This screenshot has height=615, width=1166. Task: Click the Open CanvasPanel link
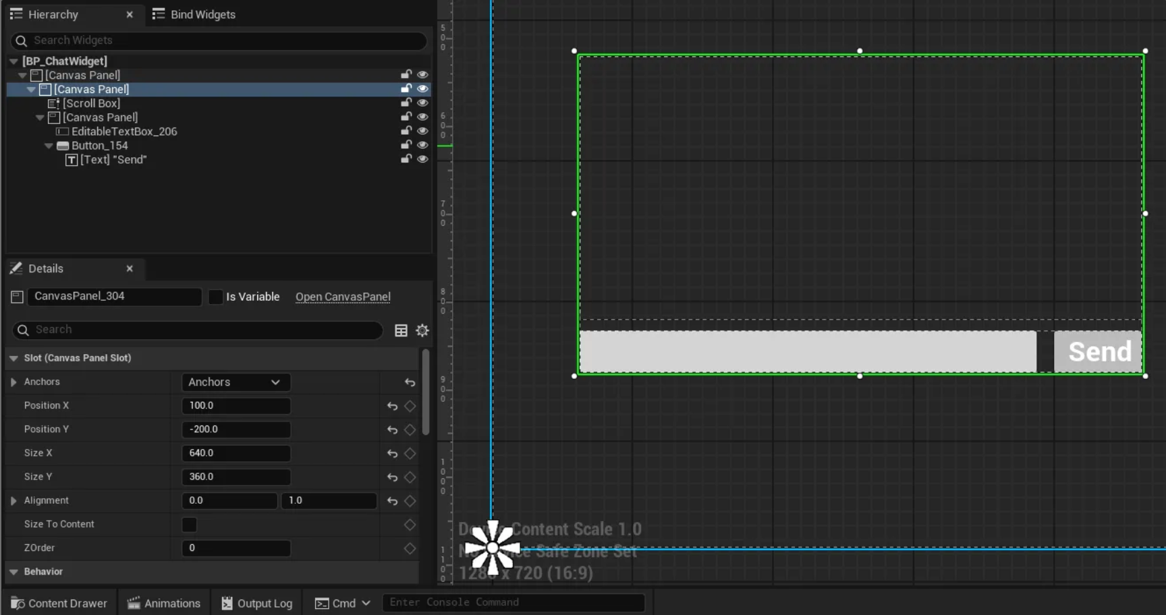point(343,297)
